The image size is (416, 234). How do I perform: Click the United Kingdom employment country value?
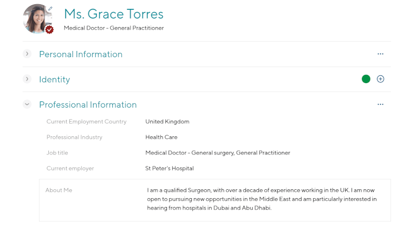167,122
